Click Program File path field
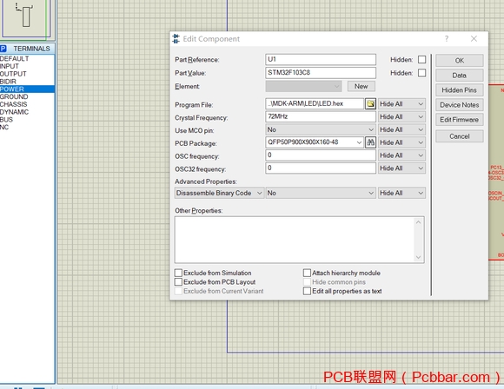Image resolution: width=504 pixels, height=389 pixels. 315,103
